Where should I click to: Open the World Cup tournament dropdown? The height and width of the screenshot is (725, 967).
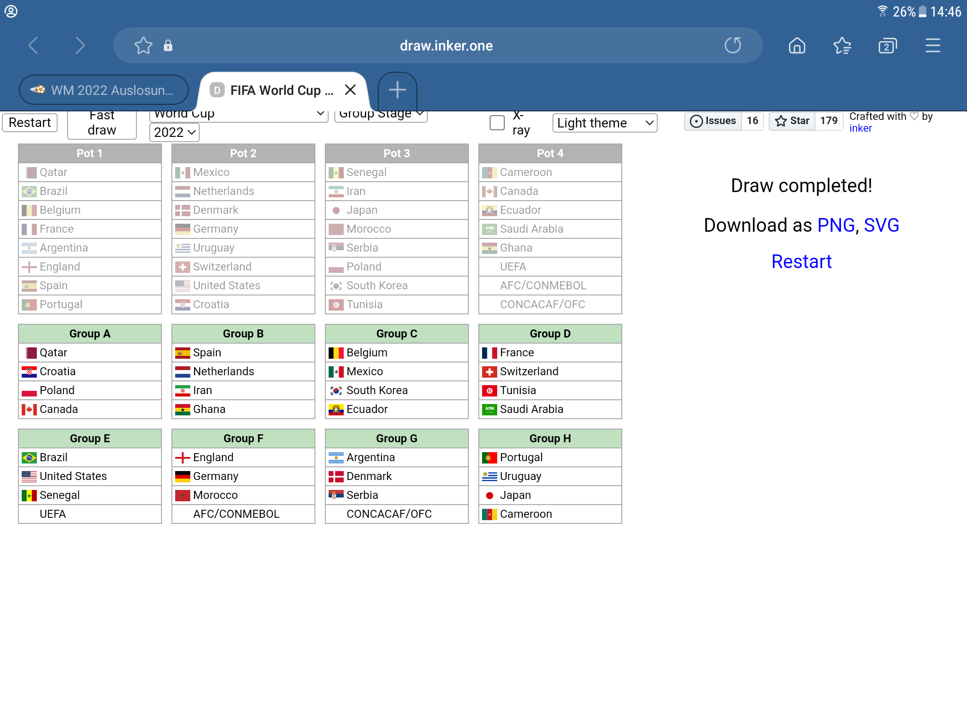239,116
